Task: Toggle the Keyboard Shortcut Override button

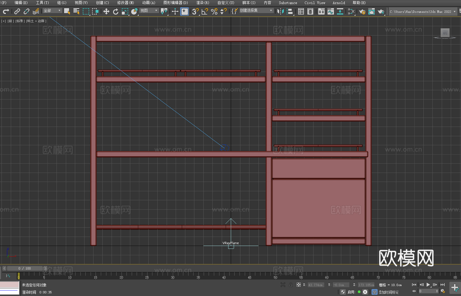Action: coord(184,11)
